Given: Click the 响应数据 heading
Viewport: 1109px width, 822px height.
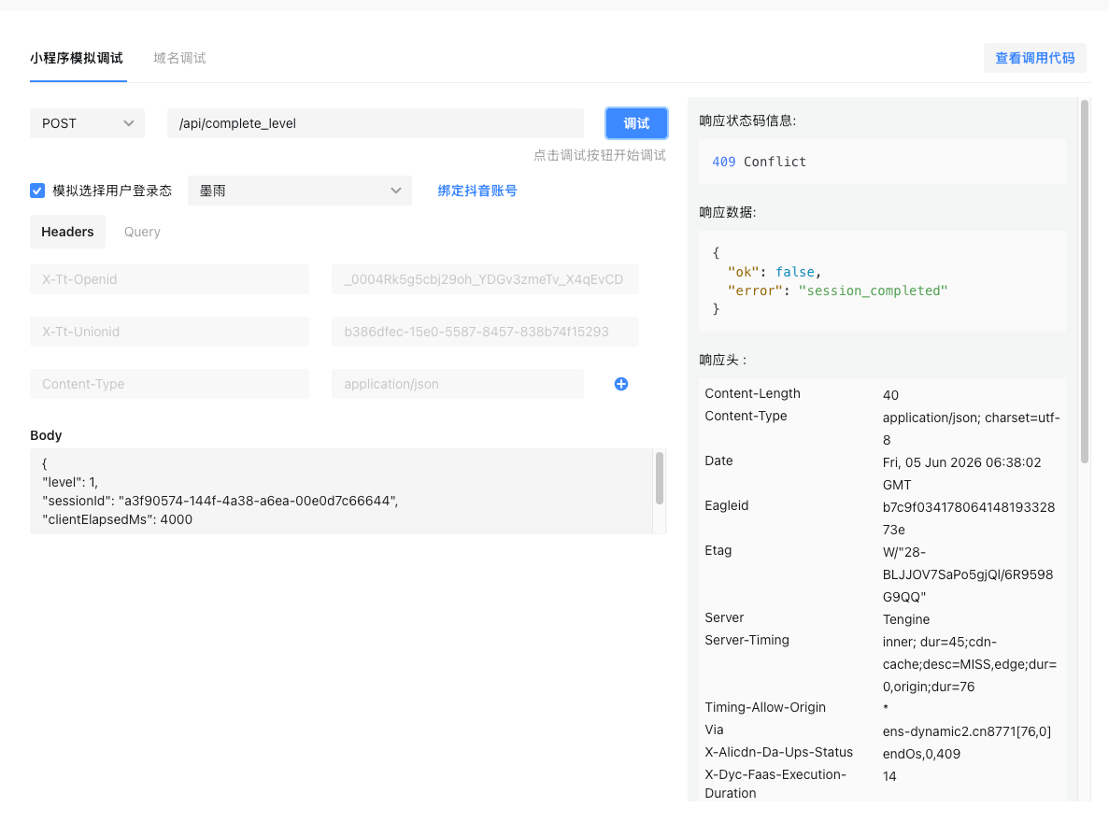Looking at the screenshot, I should pos(728,212).
